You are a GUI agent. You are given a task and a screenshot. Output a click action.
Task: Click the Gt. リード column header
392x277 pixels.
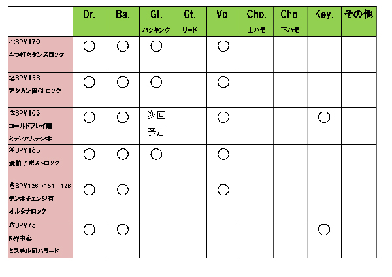tap(190, 21)
